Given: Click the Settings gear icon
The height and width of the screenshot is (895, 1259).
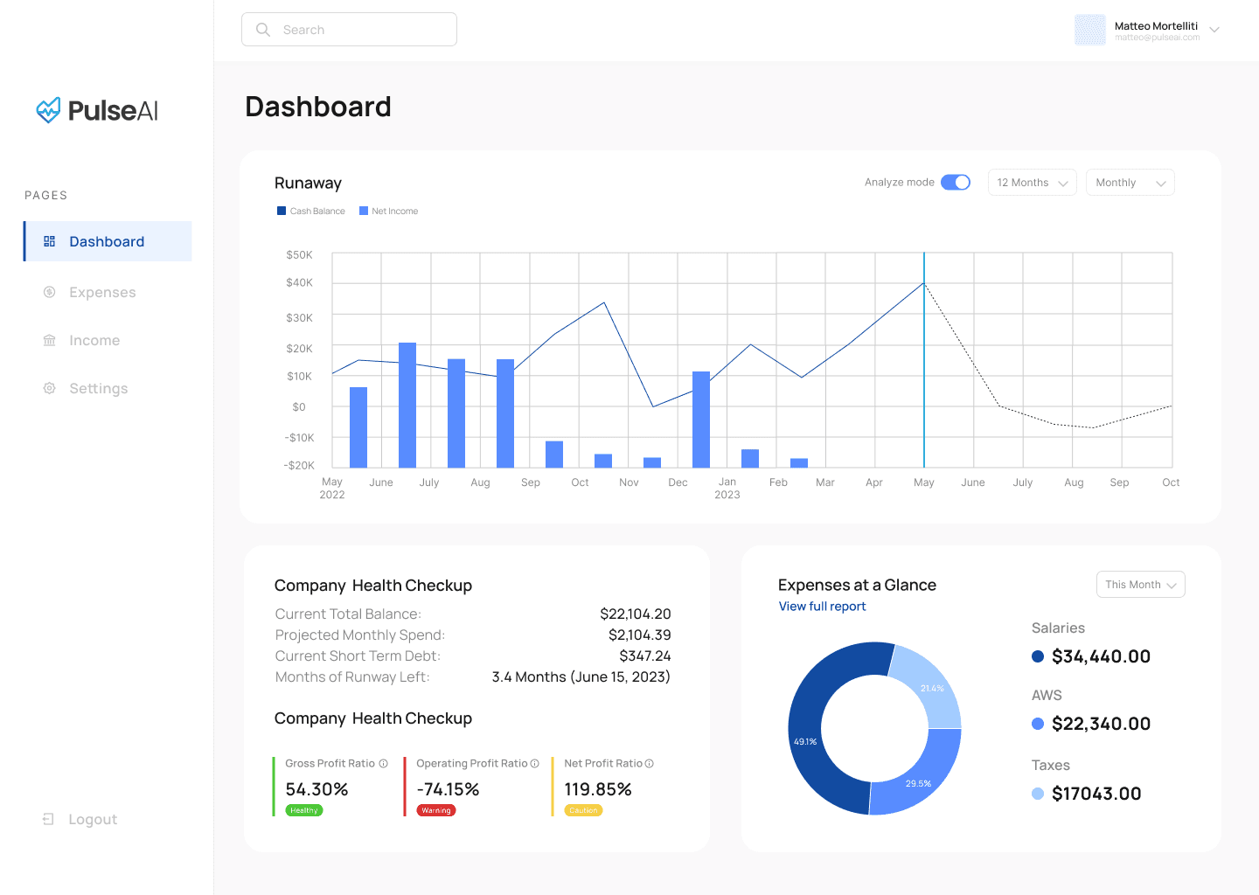Looking at the screenshot, I should [50, 388].
